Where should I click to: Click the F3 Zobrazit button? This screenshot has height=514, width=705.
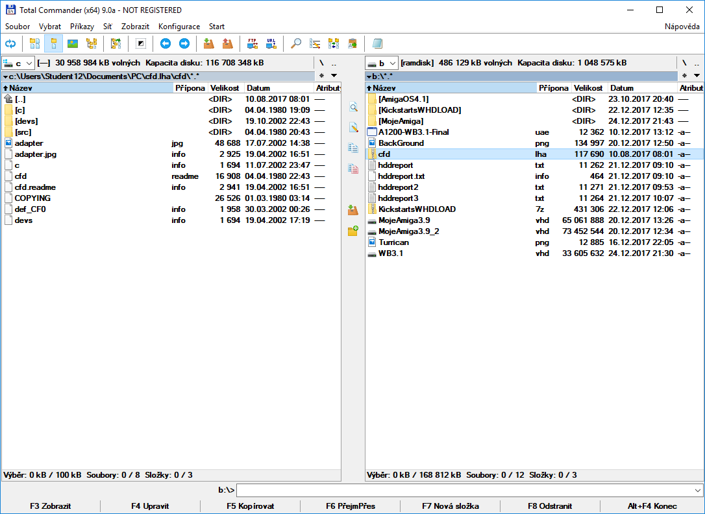pos(51,506)
